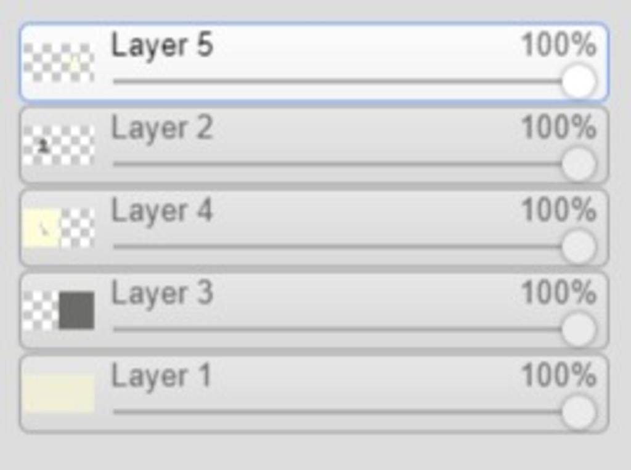
Task: Click the Layer 5 opacity slider knob
Action: point(579,82)
